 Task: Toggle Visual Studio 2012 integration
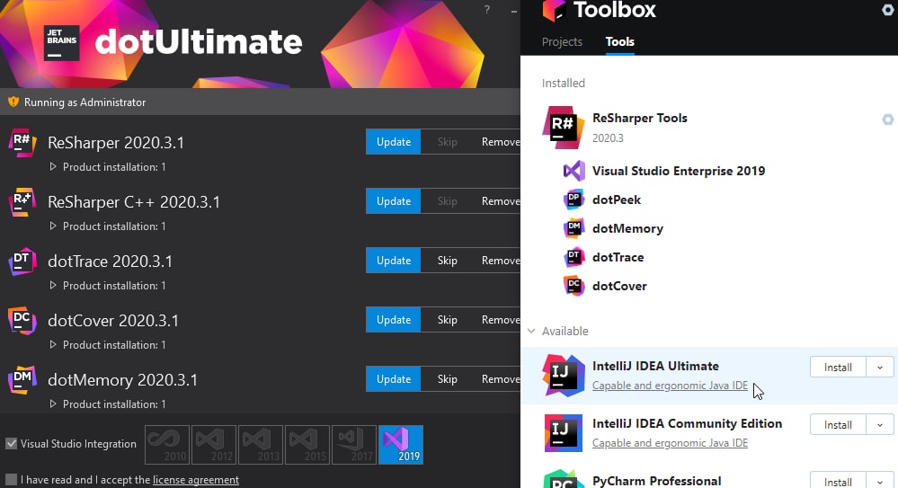coord(214,445)
